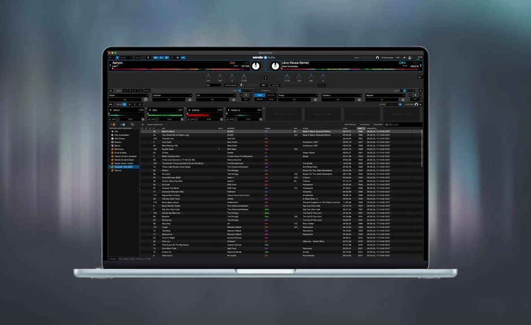Viewport: 531px width, 325px height.
Task: Select FX bank A
Action: (125, 91)
